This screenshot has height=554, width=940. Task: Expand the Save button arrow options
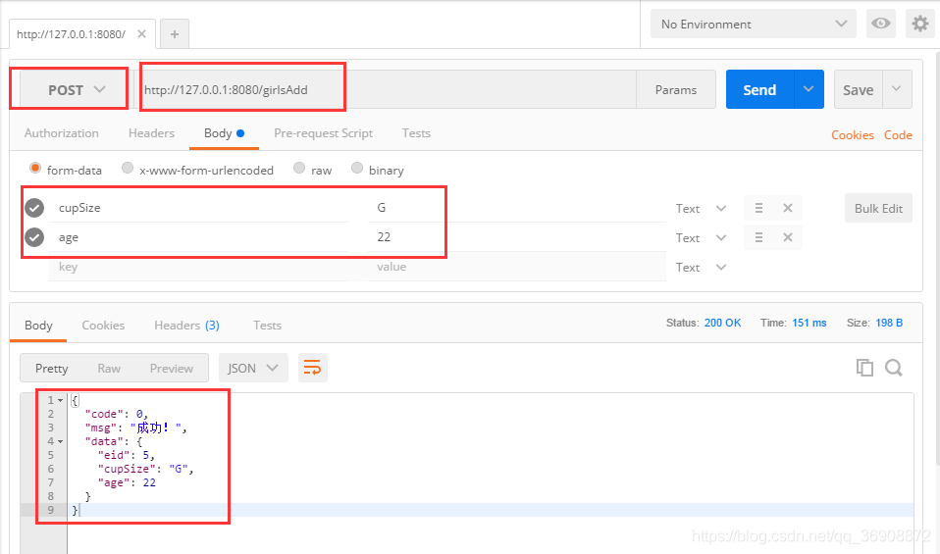coord(897,90)
